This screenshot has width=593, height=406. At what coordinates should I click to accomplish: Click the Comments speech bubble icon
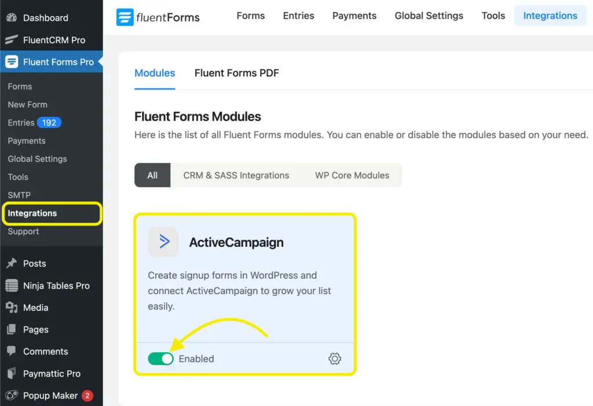[12, 351]
